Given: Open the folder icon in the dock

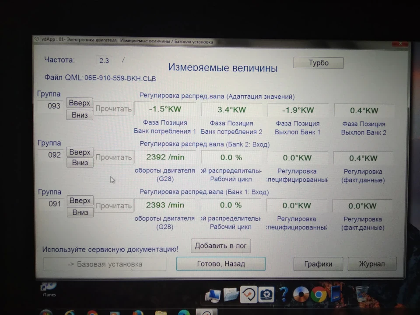Looking at the screenshot, I should [x=231, y=294].
